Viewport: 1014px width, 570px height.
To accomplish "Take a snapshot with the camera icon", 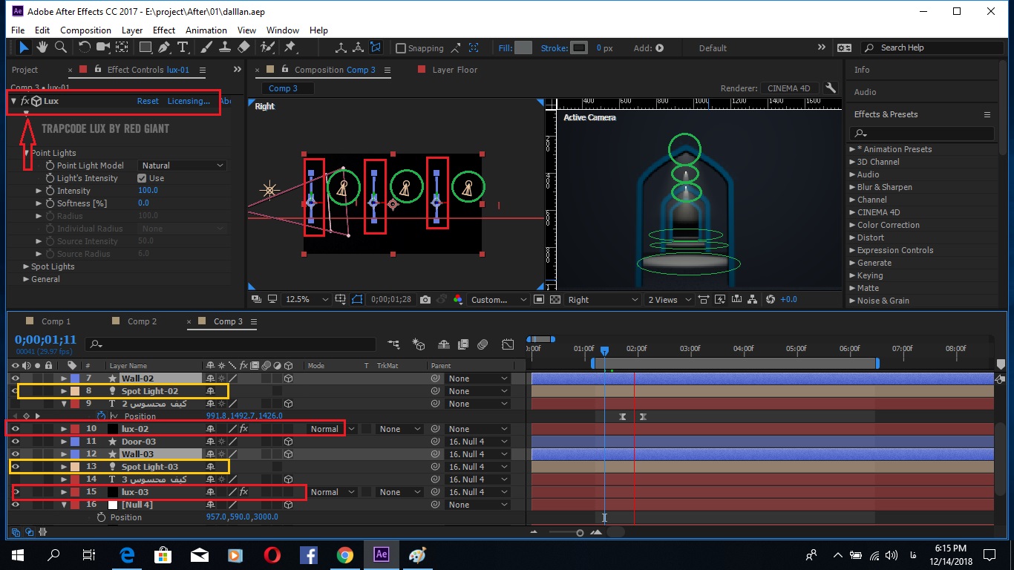I will click(x=425, y=300).
